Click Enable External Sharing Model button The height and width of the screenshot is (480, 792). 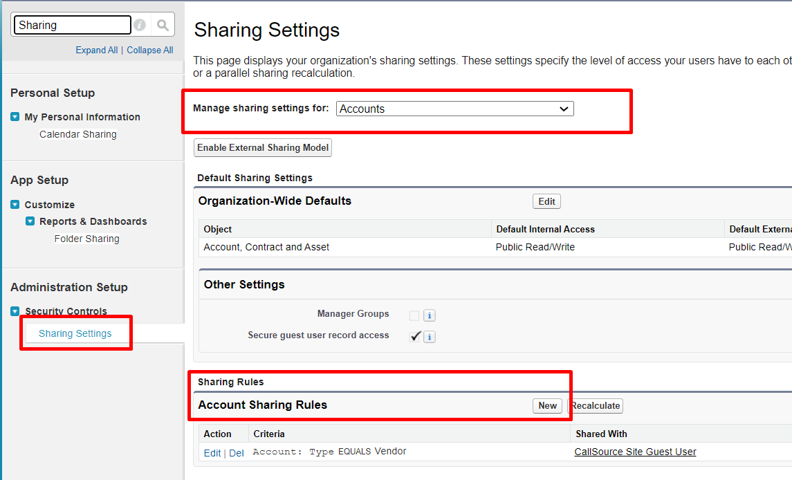[x=263, y=147]
